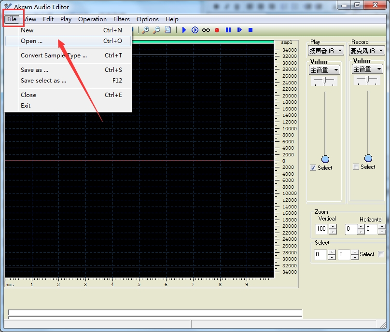The width and height of the screenshot is (390, 332).
Task: Click the Play volume slider handle
Action: [x=325, y=159]
